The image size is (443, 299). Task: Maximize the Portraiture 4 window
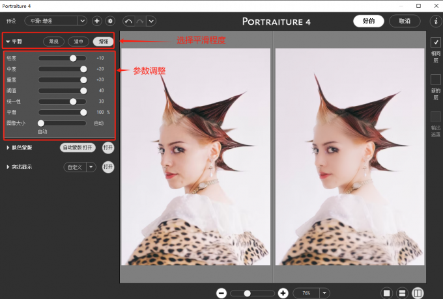click(418, 6)
